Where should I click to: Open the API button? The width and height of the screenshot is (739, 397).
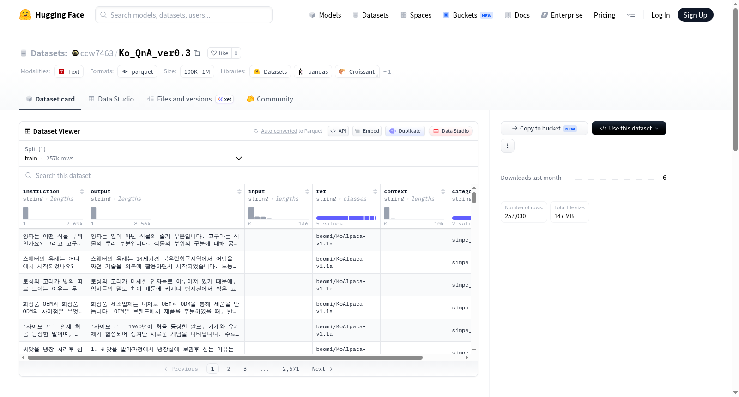[x=338, y=131]
